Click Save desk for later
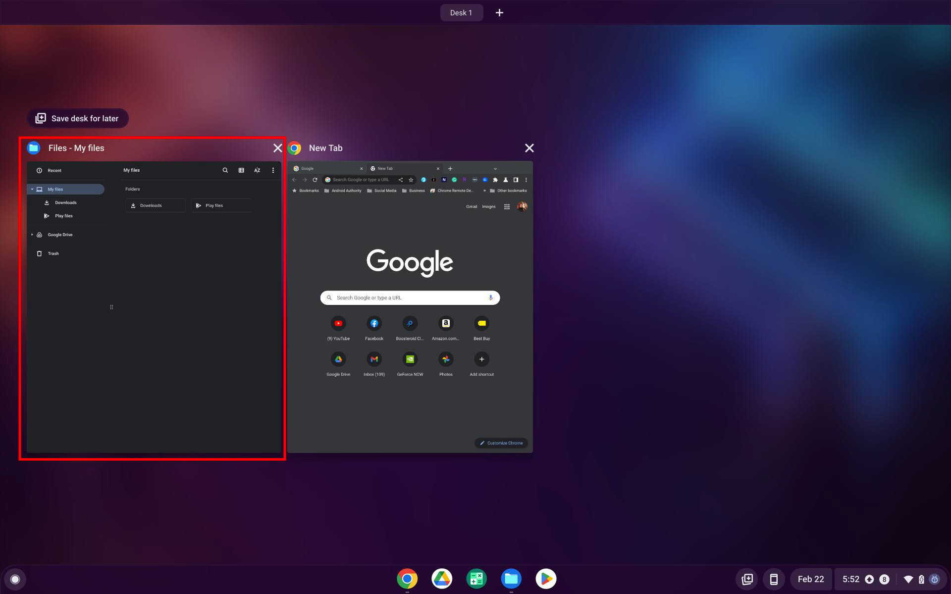This screenshot has width=951, height=594. 78,118
